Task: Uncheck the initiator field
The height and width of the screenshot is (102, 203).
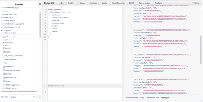Action: (x=4, y=67)
